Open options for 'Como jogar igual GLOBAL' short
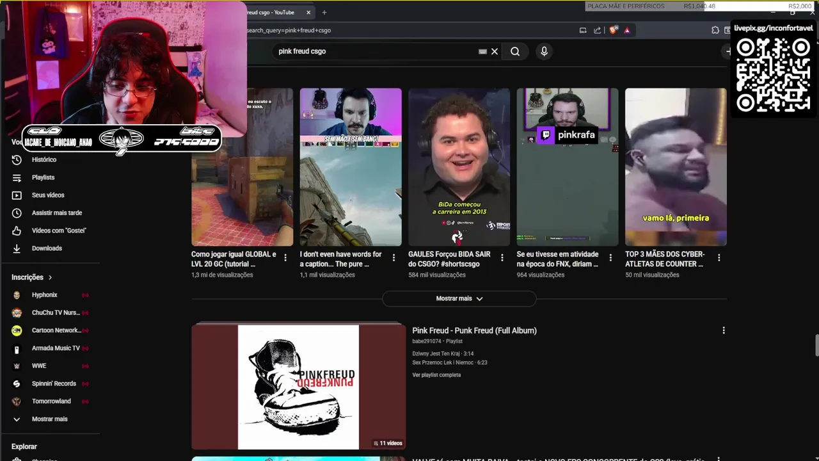The width and height of the screenshot is (819, 461). (x=285, y=257)
